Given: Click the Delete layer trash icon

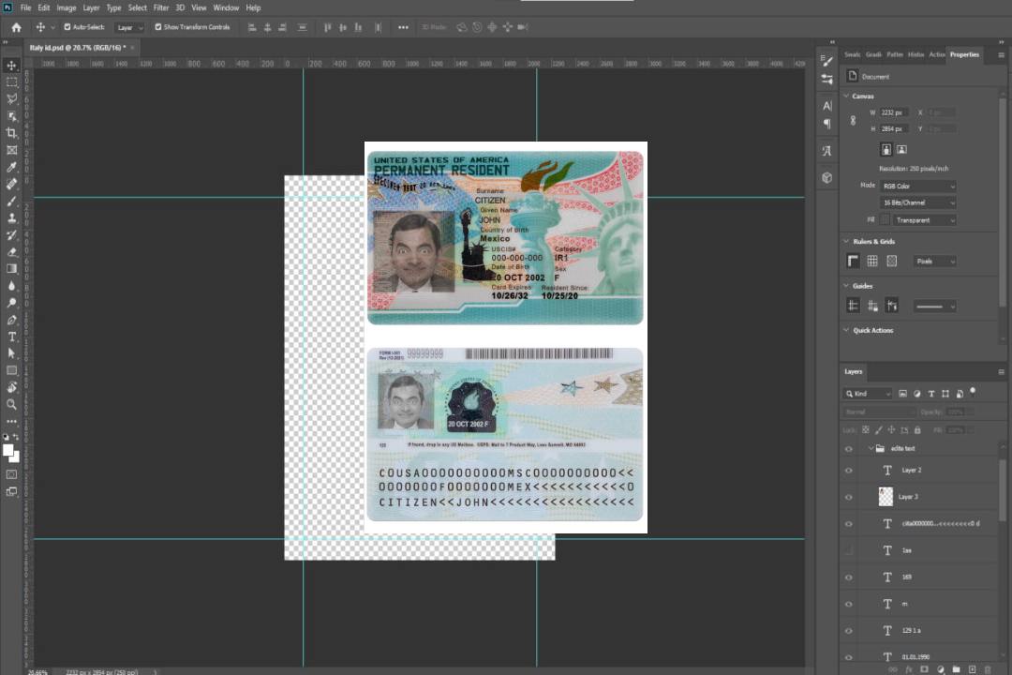Looking at the screenshot, I should [988, 669].
